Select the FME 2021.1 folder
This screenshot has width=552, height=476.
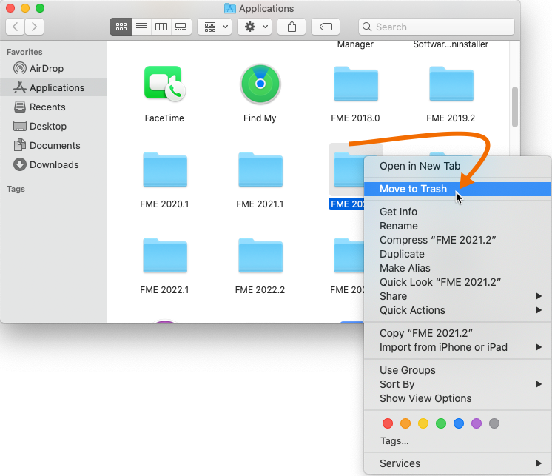coord(260,170)
